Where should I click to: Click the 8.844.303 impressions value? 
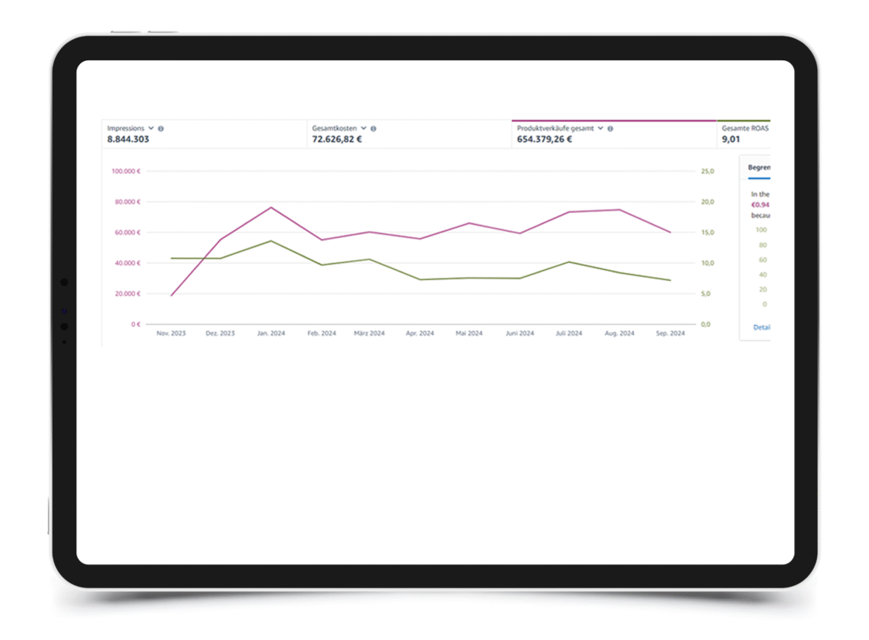pos(128,139)
